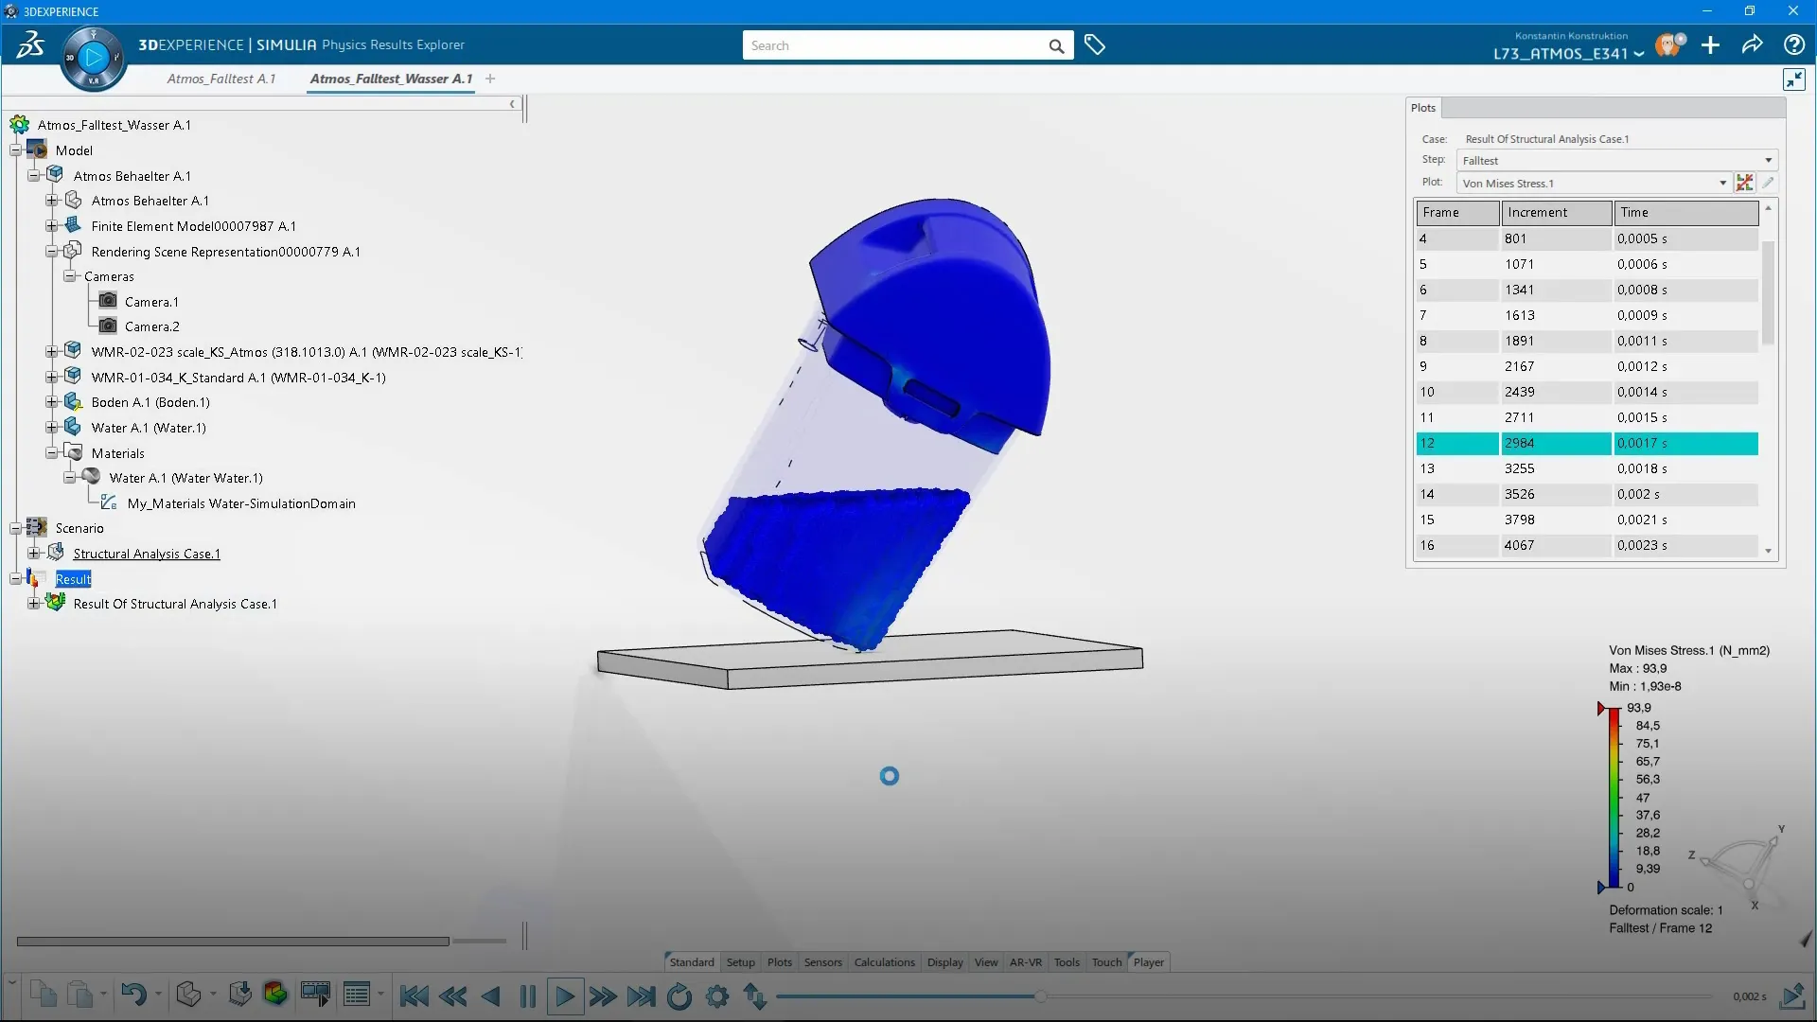The width and height of the screenshot is (1817, 1022).
Task: Open the Sensors toolbar tab
Action: coord(822,962)
